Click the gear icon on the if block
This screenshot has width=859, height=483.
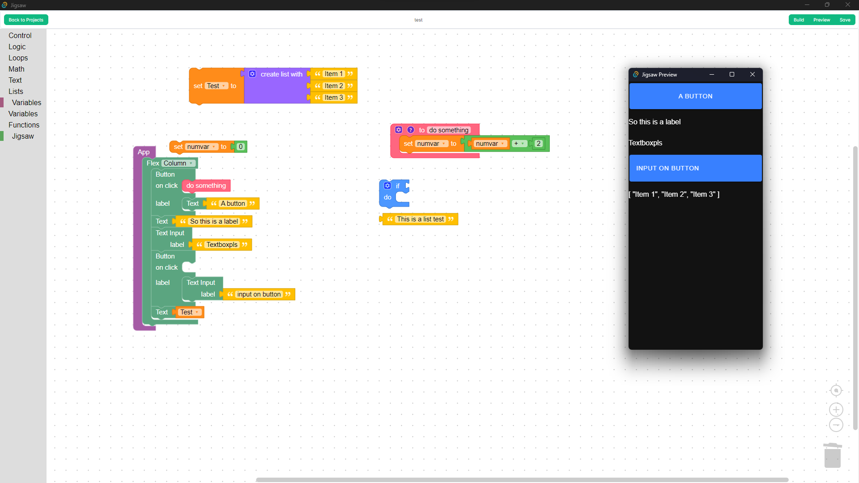(387, 185)
